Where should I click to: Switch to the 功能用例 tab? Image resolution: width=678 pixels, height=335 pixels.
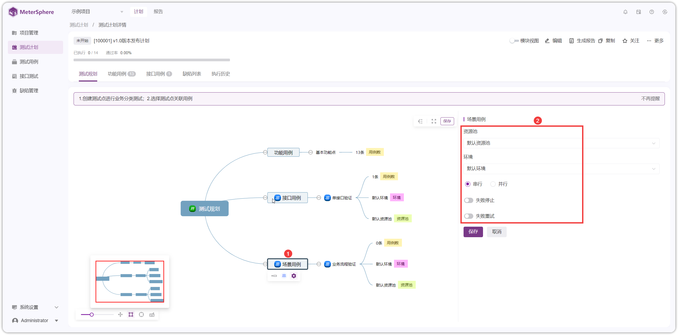click(x=121, y=74)
